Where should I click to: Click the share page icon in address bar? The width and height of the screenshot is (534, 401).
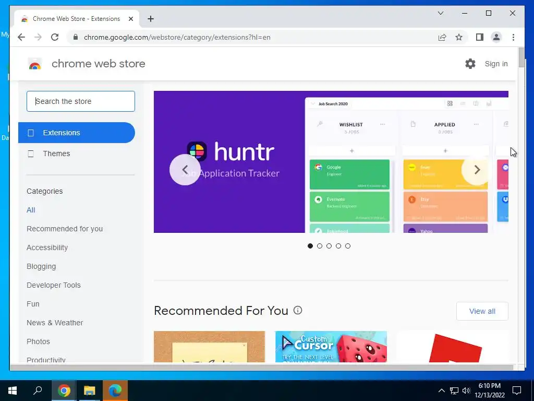(x=442, y=37)
